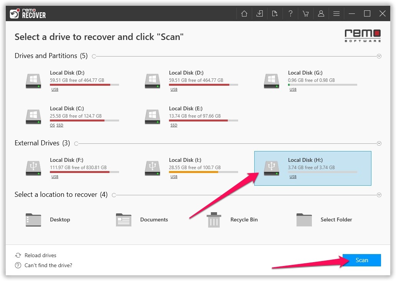Viewport: 396px width, 281px height.
Task: Select the Local Disk (C:) drive icon
Action: [x=33, y=116]
